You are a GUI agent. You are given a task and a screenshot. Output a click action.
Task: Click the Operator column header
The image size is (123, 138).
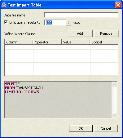(47, 42)
